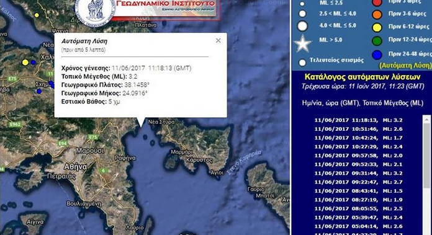Close the Αυτόματη Λύση info popup

(218, 40)
